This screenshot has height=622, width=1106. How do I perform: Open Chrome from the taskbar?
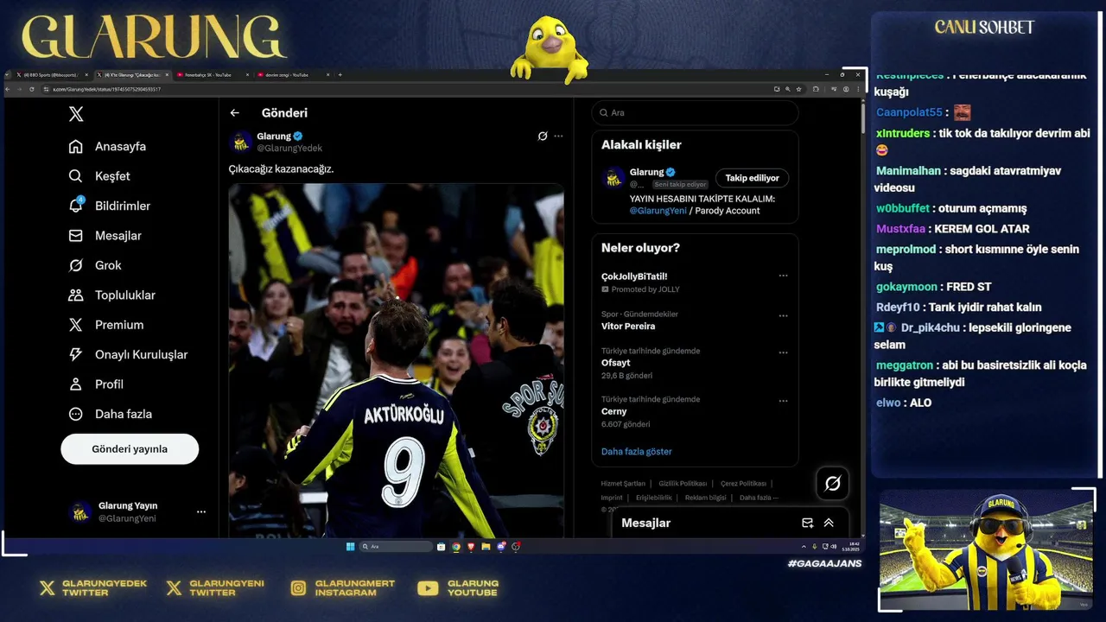tap(455, 547)
